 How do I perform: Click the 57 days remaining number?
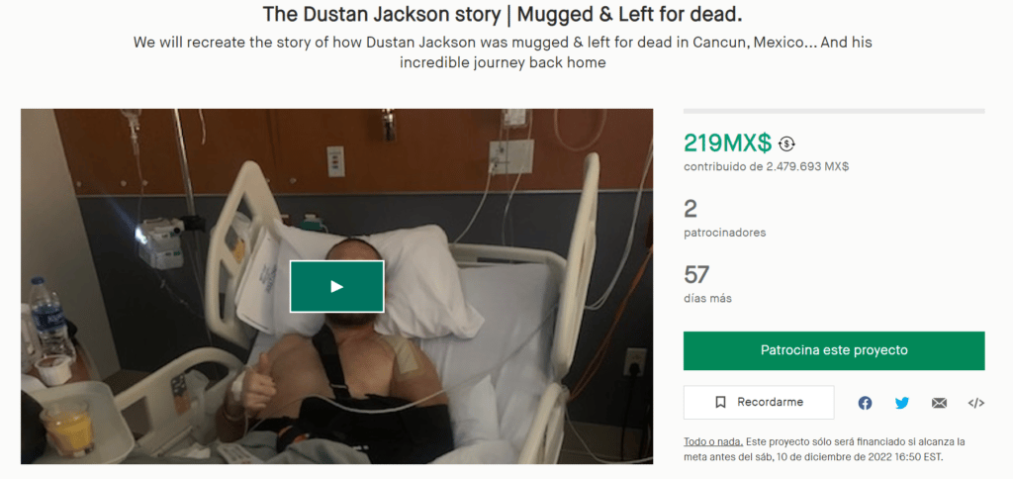(x=696, y=275)
